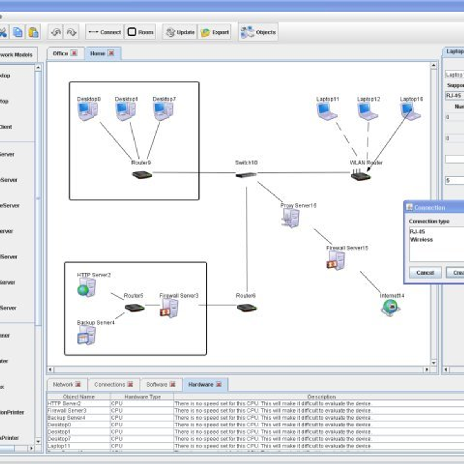Select the Desktop0 table row
Viewport: 464px width, 464px height.
click(x=255, y=425)
